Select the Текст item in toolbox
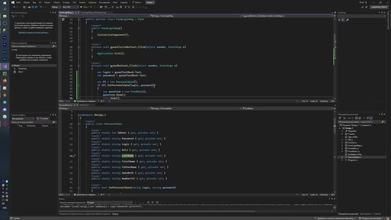Image resolution: width=391 pixels, height=220 pixels. (x=20, y=72)
